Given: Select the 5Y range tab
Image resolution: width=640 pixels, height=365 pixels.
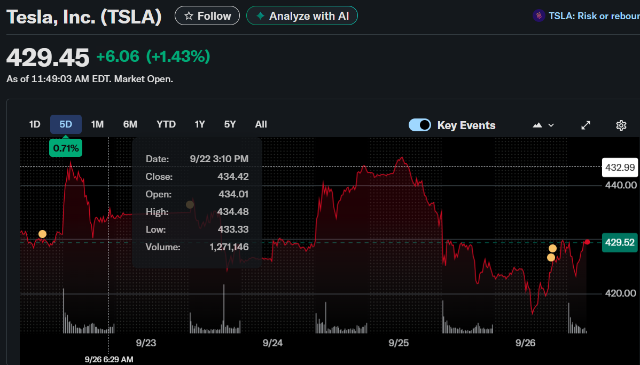Looking at the screenshot, I should [x=230, y=124].
